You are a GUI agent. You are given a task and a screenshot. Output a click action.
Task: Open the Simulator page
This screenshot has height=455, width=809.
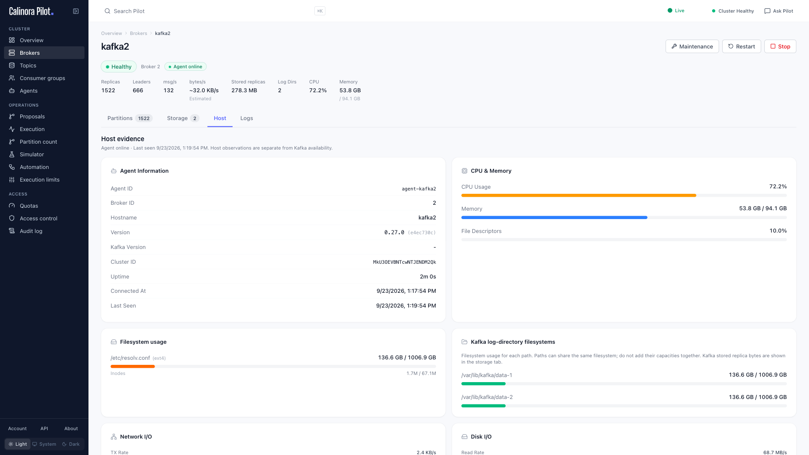(x=44, y=154)
